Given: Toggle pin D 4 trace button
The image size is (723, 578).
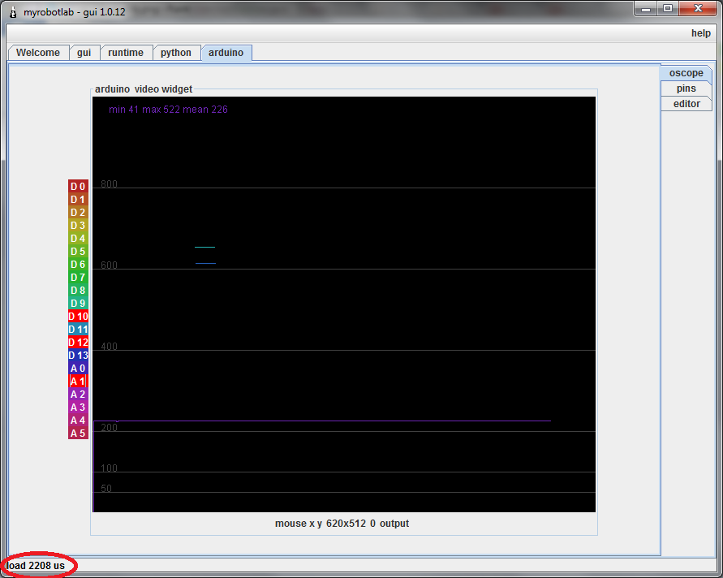Looking at the screenshot, I should [x=78, y=239].
